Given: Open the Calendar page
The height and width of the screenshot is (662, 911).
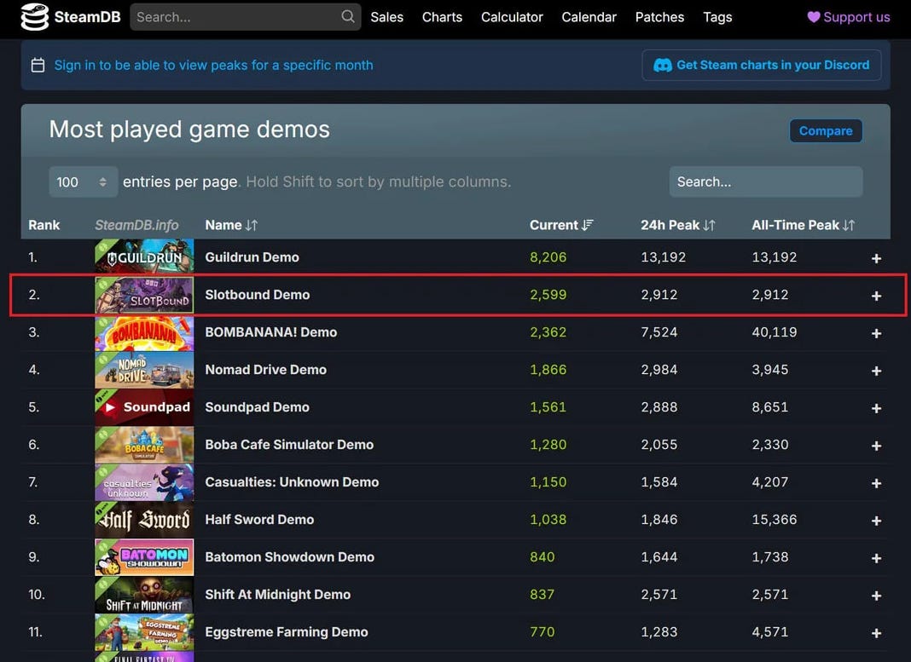Looking at the screenshot, I should [x=589, y=17].
